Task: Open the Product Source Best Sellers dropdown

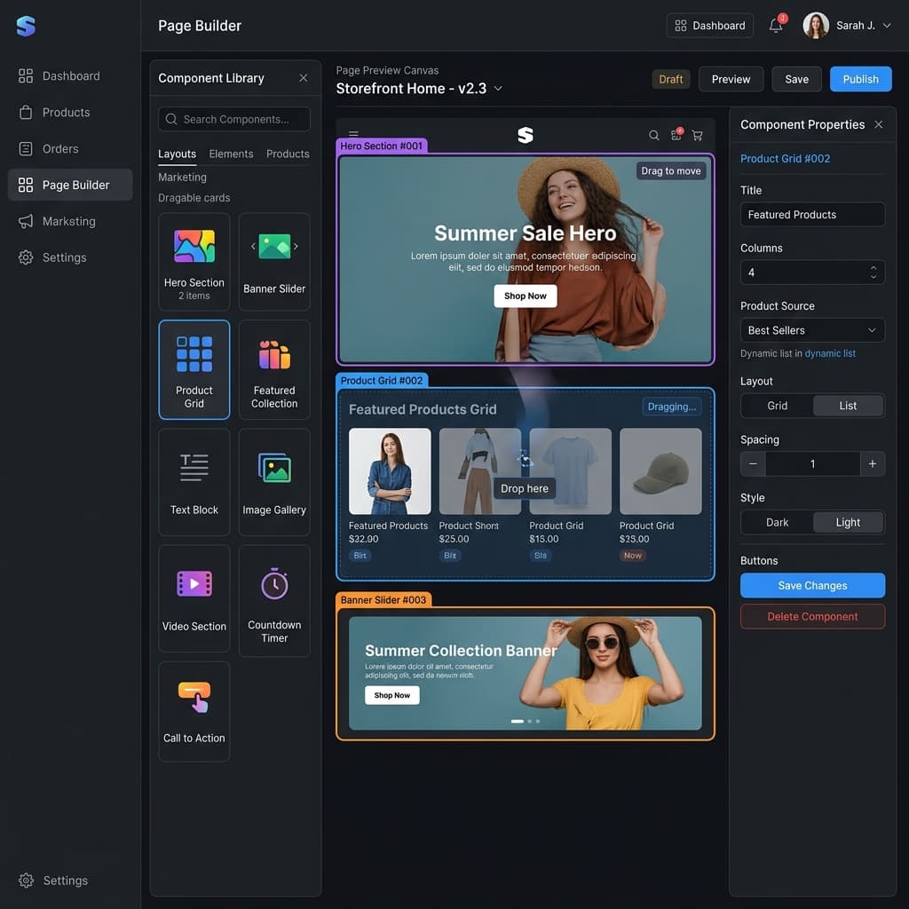Action: pyautogui.click(x=812, y=330)
